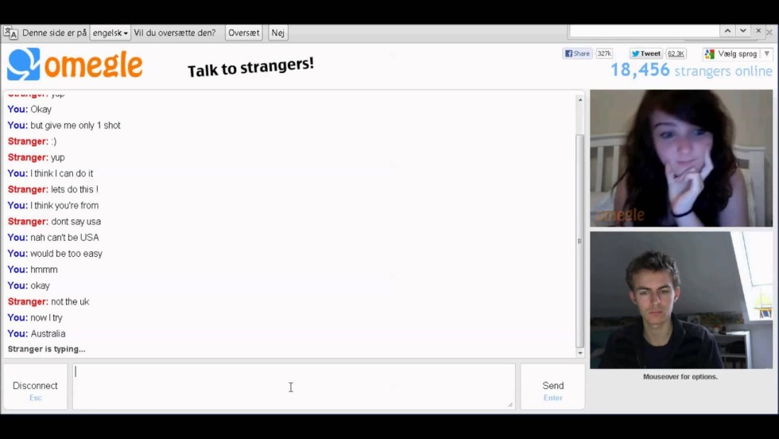The image size is (779, 439).
Task: Focus the chat message text box
Action: (x=293, y=387)
